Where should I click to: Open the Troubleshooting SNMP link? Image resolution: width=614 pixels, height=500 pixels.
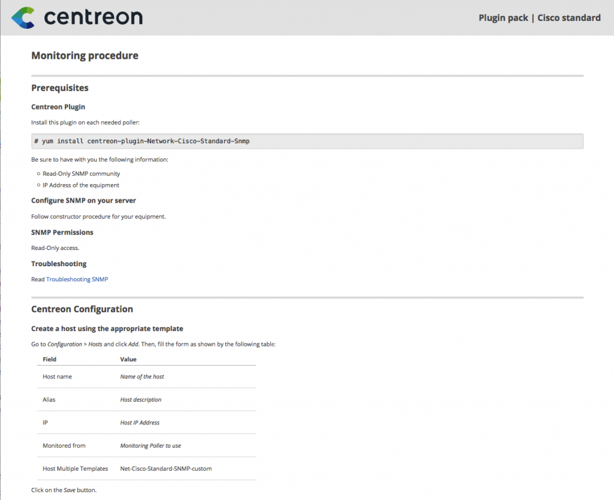(x=77, y=279)
